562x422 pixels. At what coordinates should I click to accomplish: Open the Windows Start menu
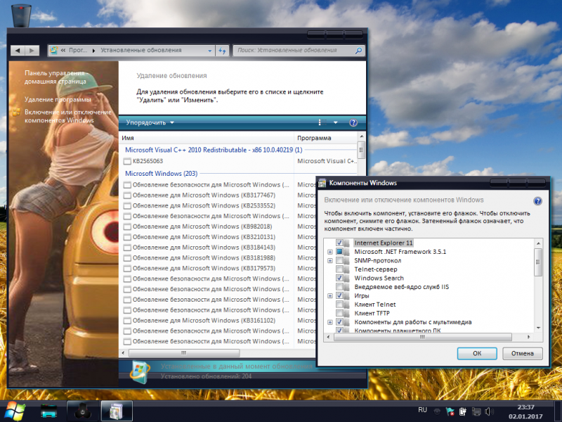coord(13,411)
